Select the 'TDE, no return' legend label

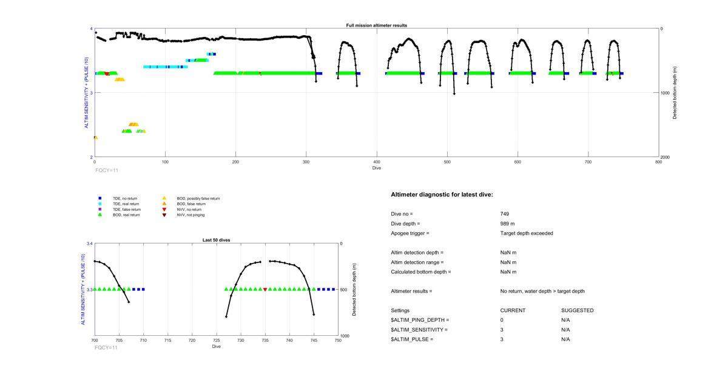click(125, 198)
